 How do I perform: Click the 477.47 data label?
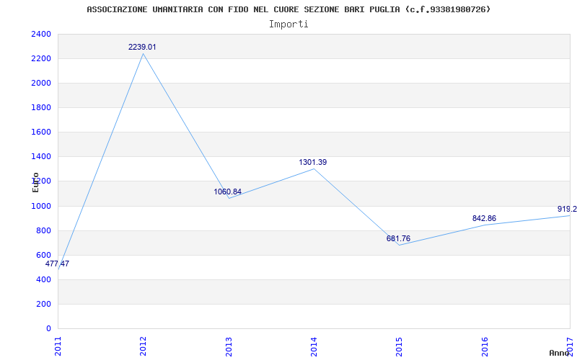point(57,264)
